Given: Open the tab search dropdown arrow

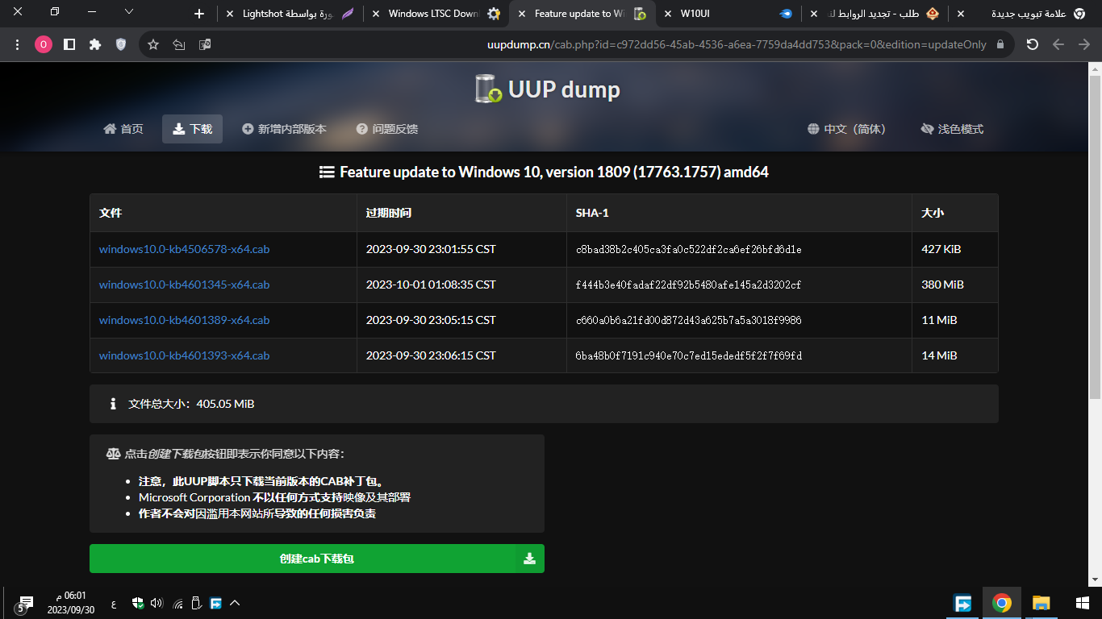Looking at the screenshot, I should 129,12.
